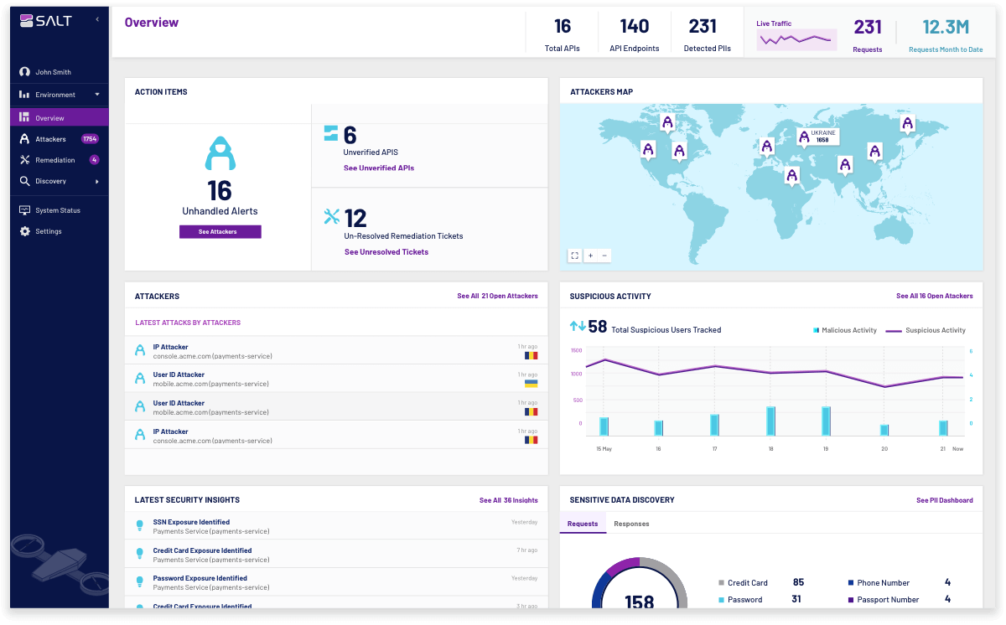Switch to the Responses tab
The height and width of the screenshot is (625, 1006).
(x=631, y=524)
